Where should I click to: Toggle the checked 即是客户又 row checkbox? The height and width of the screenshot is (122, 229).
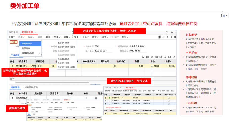pyautogui.click(x=109, y=98)
